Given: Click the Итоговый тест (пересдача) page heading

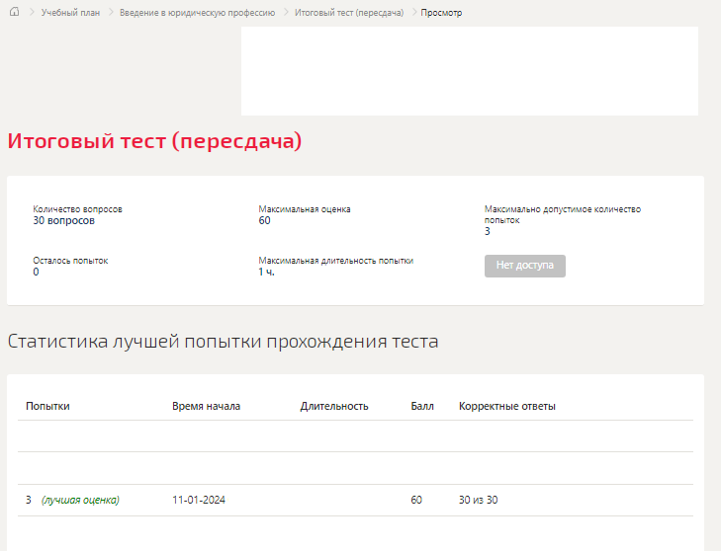Looking at the screenshot, I should [x=154, y=141].
